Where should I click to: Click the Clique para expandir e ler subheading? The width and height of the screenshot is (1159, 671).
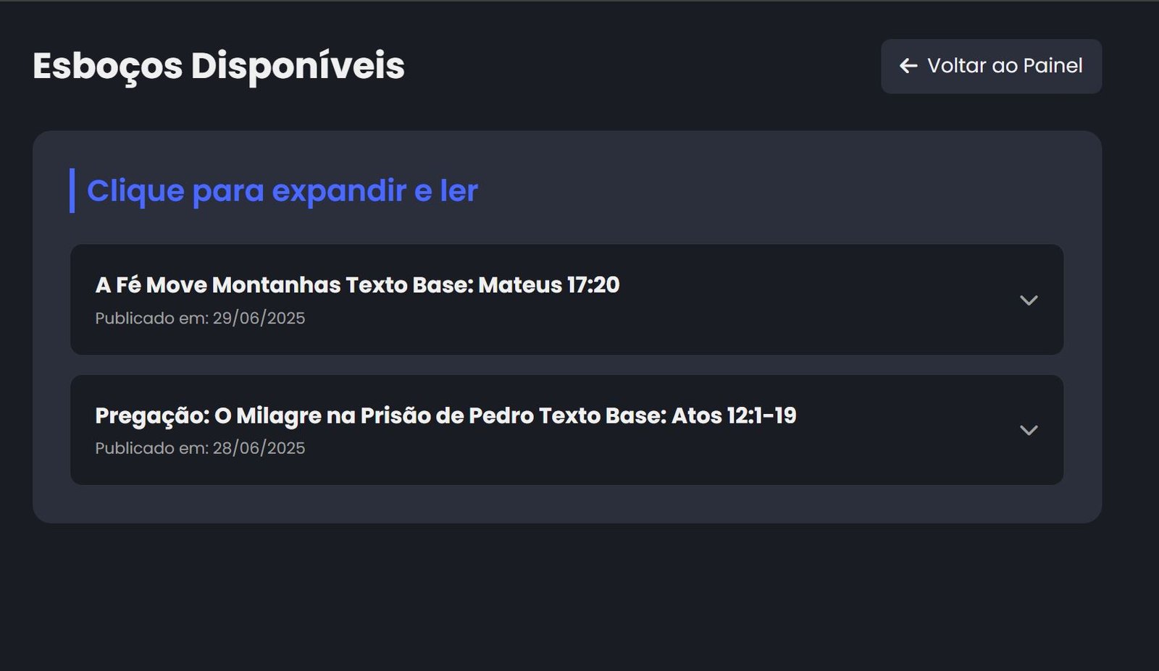(x=282, y=191)
